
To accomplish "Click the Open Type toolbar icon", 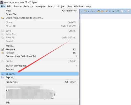I will [99, 11].
